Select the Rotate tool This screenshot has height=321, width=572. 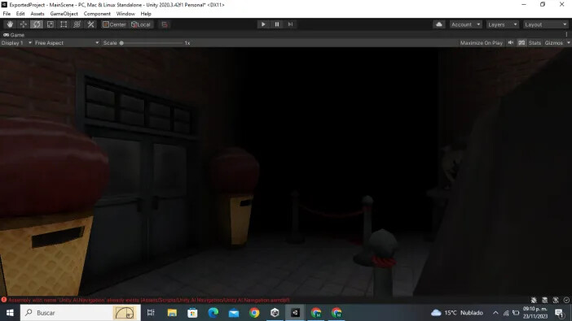pos(37,24)
